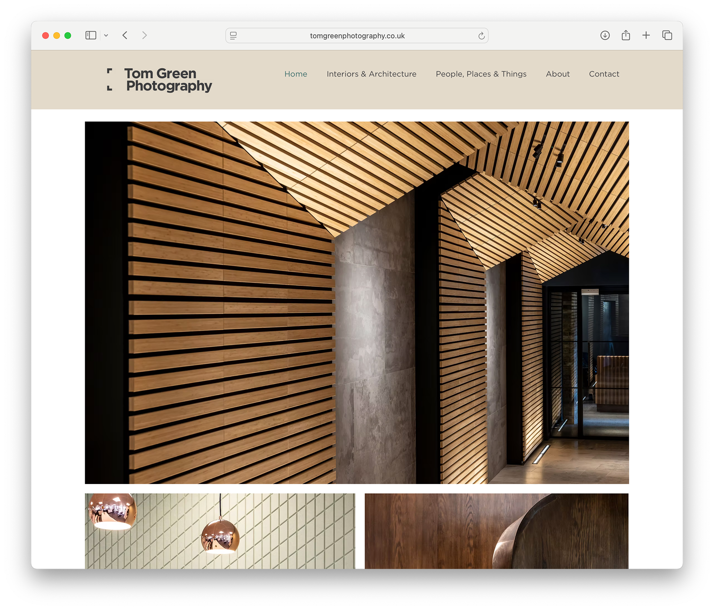Click the tomgreenphotography.co.uk address field
The width and height of the screenshot is (714, 610).
point(357,36)
